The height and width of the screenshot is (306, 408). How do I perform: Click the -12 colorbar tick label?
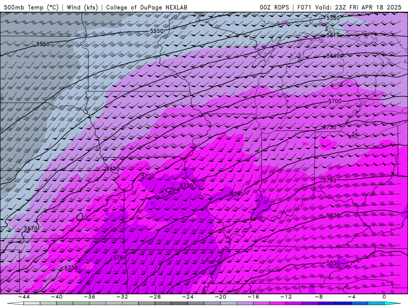(286, 297)
